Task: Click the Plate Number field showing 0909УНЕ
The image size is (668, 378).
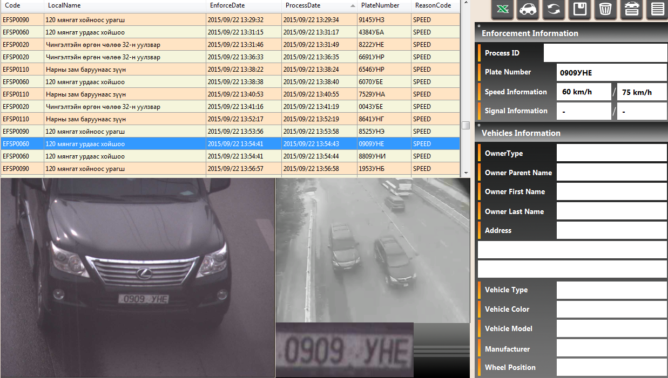Action: pos(612,72)
